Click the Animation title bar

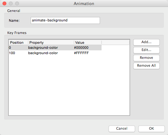[84, 4]
